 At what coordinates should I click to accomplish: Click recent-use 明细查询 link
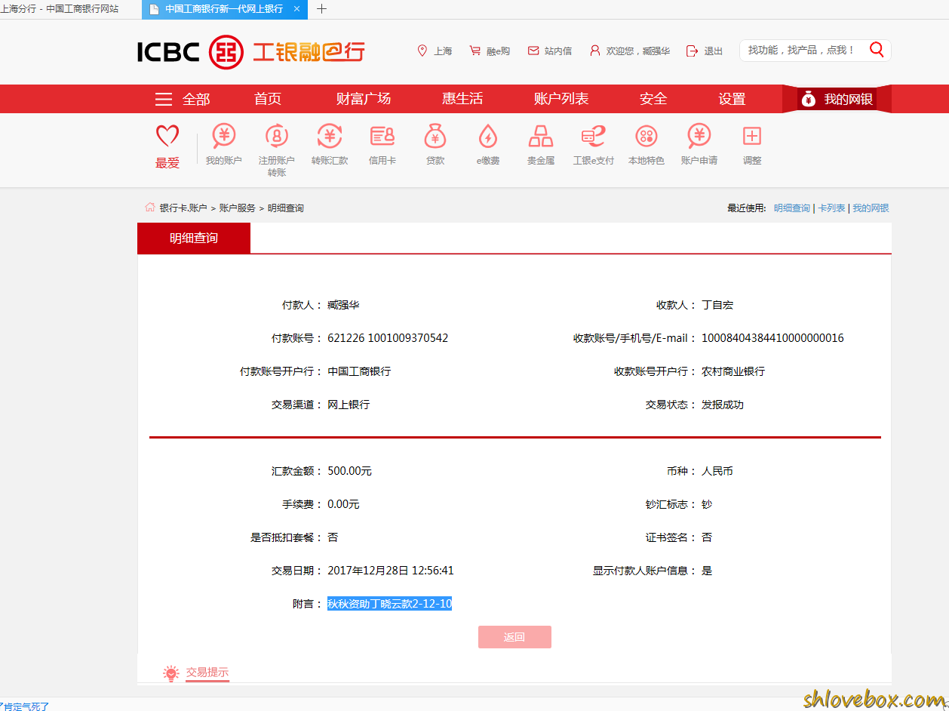[x=792, y=208]
